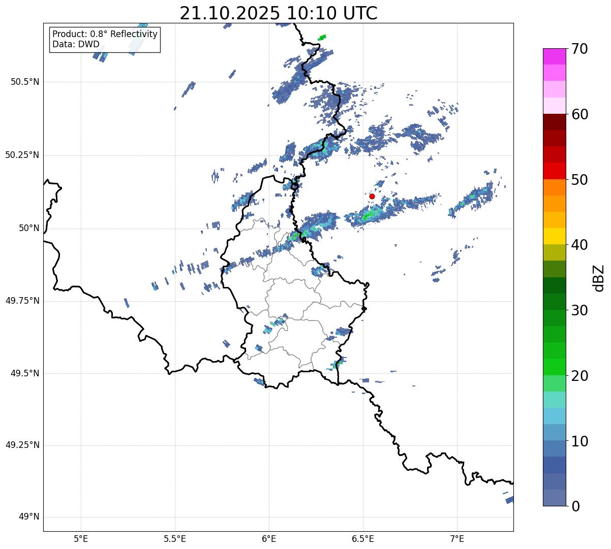
Task: Click the Data: DWD label
Action: click(76, 44)
